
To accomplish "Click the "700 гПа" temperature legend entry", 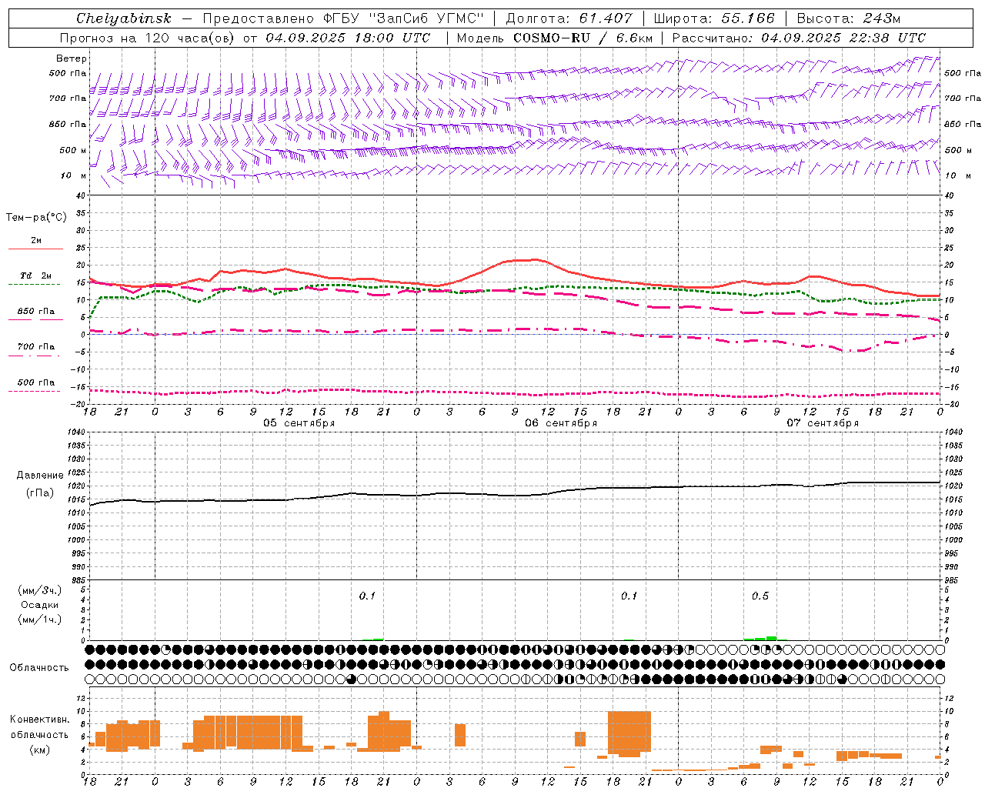I will [36, 347].
